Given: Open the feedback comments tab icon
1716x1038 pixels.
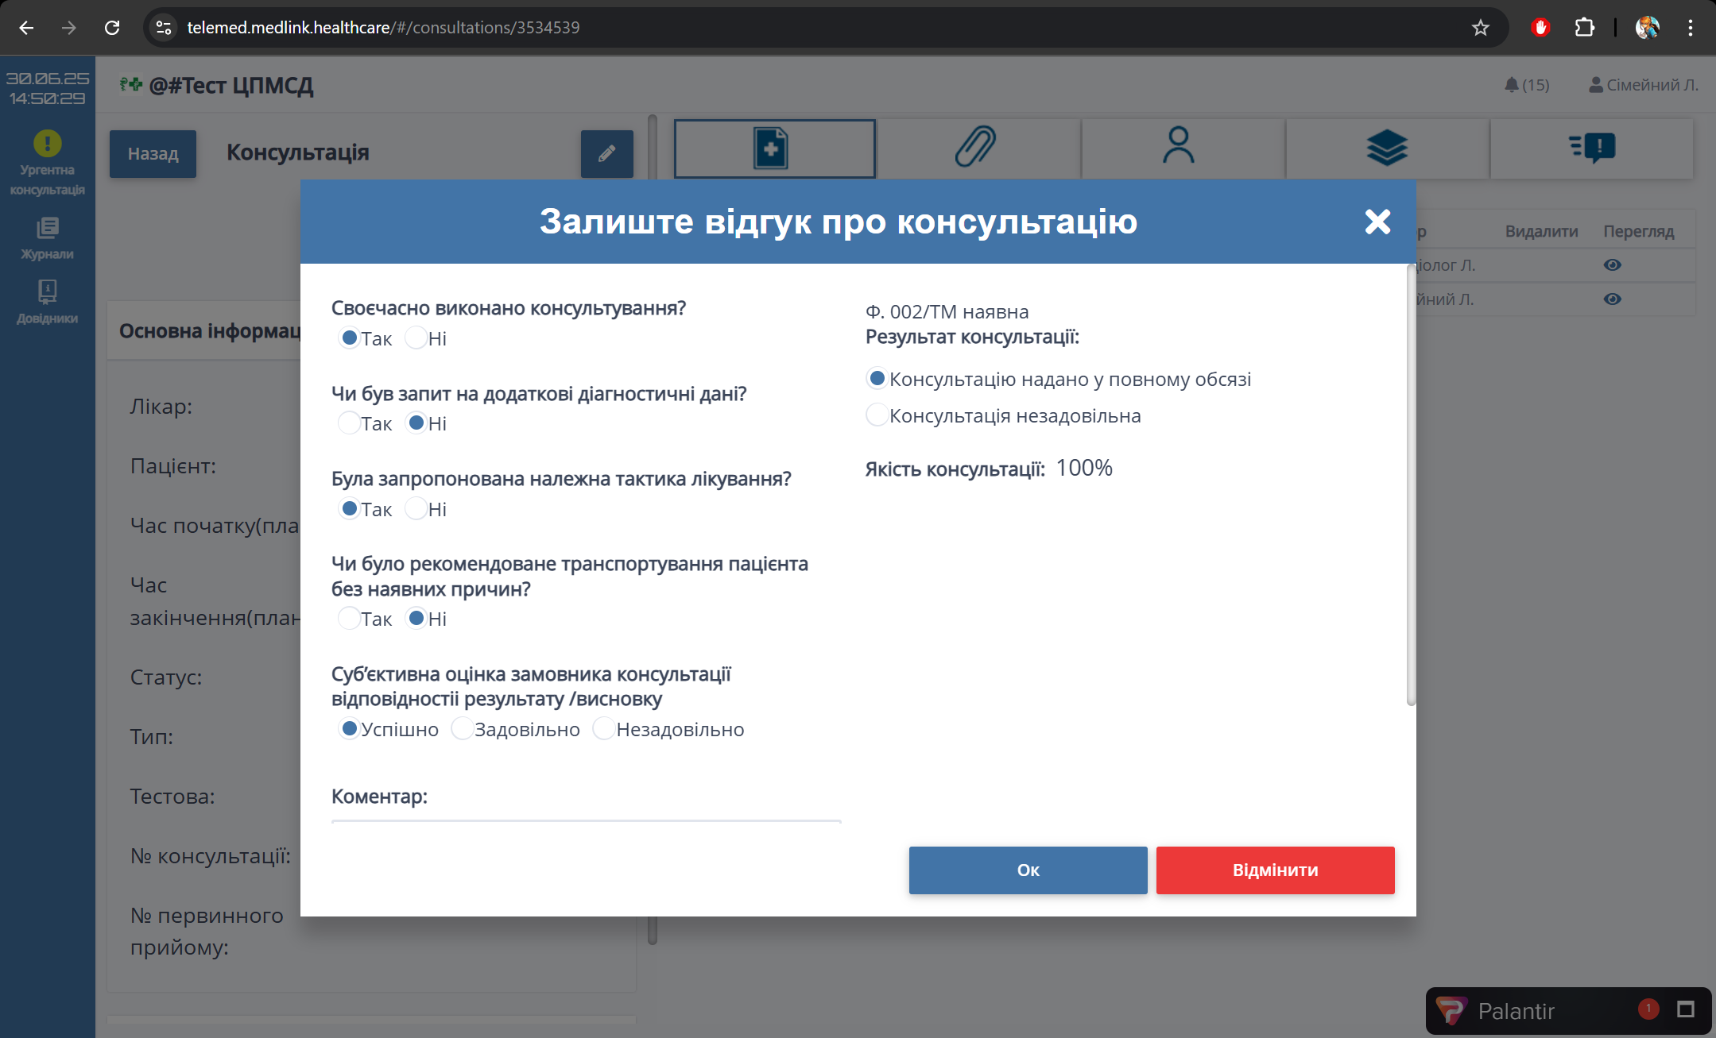Looking at the screenshot, I should click(1592, 149).
